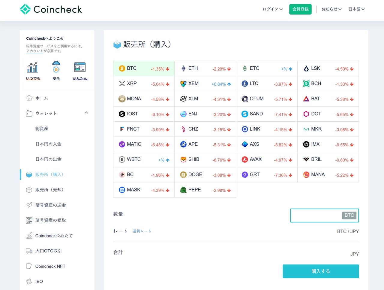Screen dimensions: 384x290
Task: Choose the XEM coin icon
Action: pyautogui.click(x=183, y=84)
